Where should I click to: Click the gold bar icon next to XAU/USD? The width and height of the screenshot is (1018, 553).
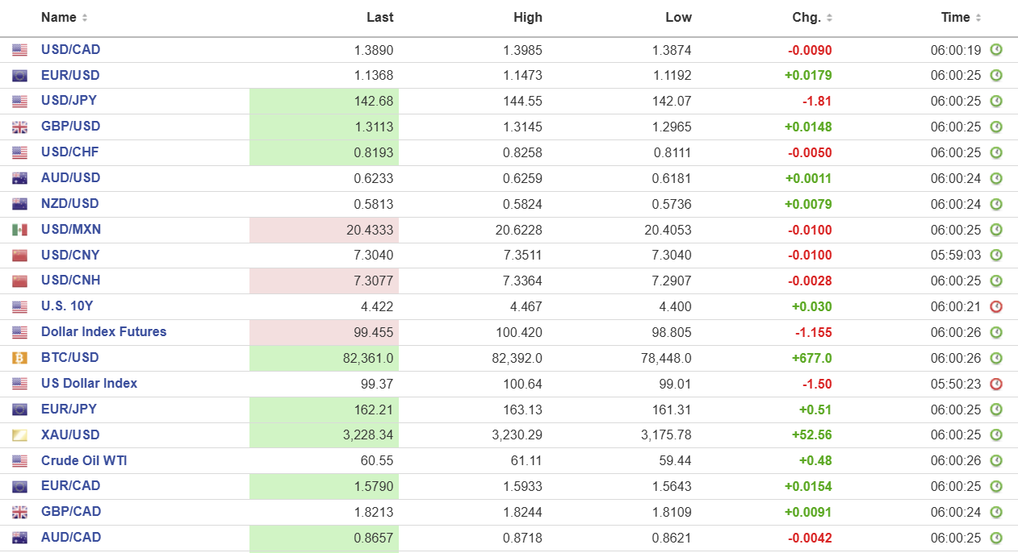coord(20,435)
